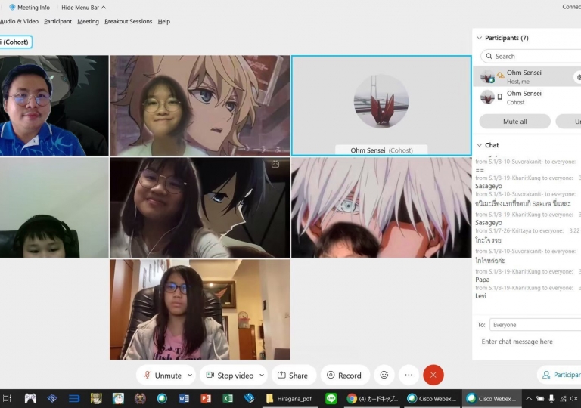Viewport: 581px width, 408px height.
Task: Open the LINE app on the taskbar
Action: [x=331, y=398]
